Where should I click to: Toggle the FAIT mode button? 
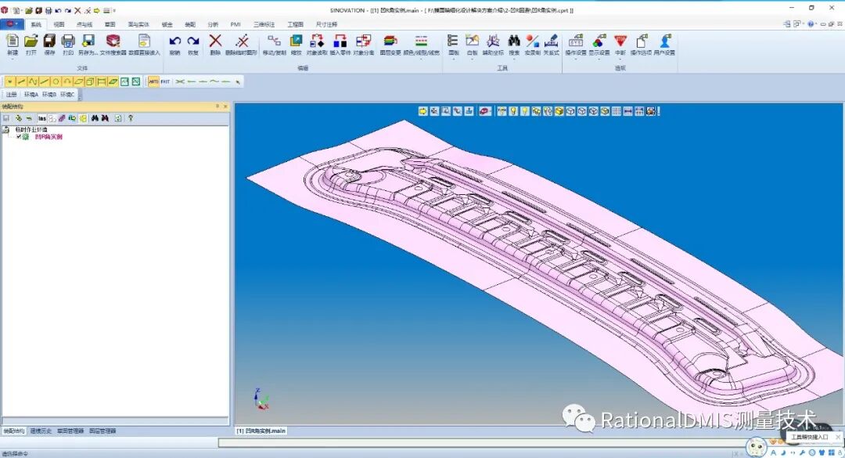[165, 81]
